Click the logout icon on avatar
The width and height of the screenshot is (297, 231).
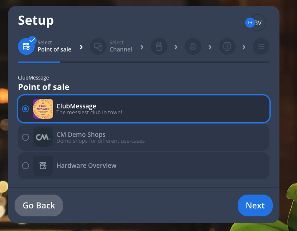click(x=250, y=23)
